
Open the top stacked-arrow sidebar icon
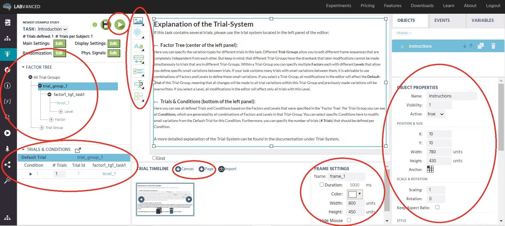coord(7,22)
